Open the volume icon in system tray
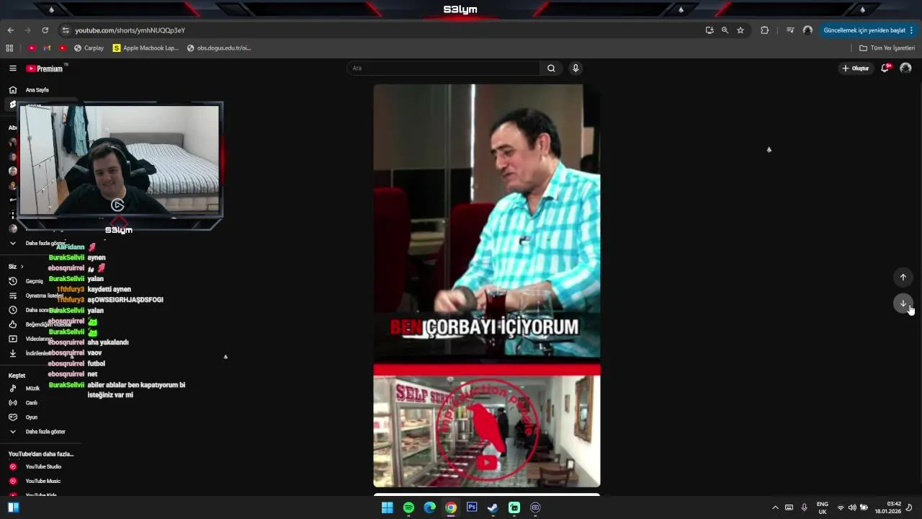Screen dimensions: 922x519 click(852, 507)
